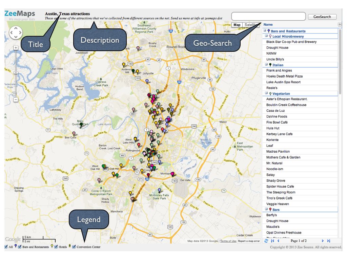Select Lake Austin Spa Resort entry
The width and height of the screenshot is (347, 260).
tap(300, 82)
